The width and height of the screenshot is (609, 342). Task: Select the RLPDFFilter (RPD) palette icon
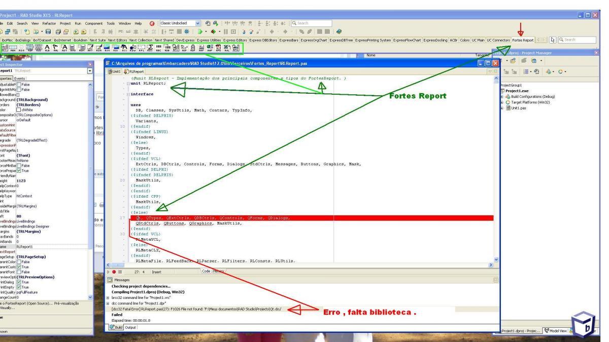pos(218,48)
